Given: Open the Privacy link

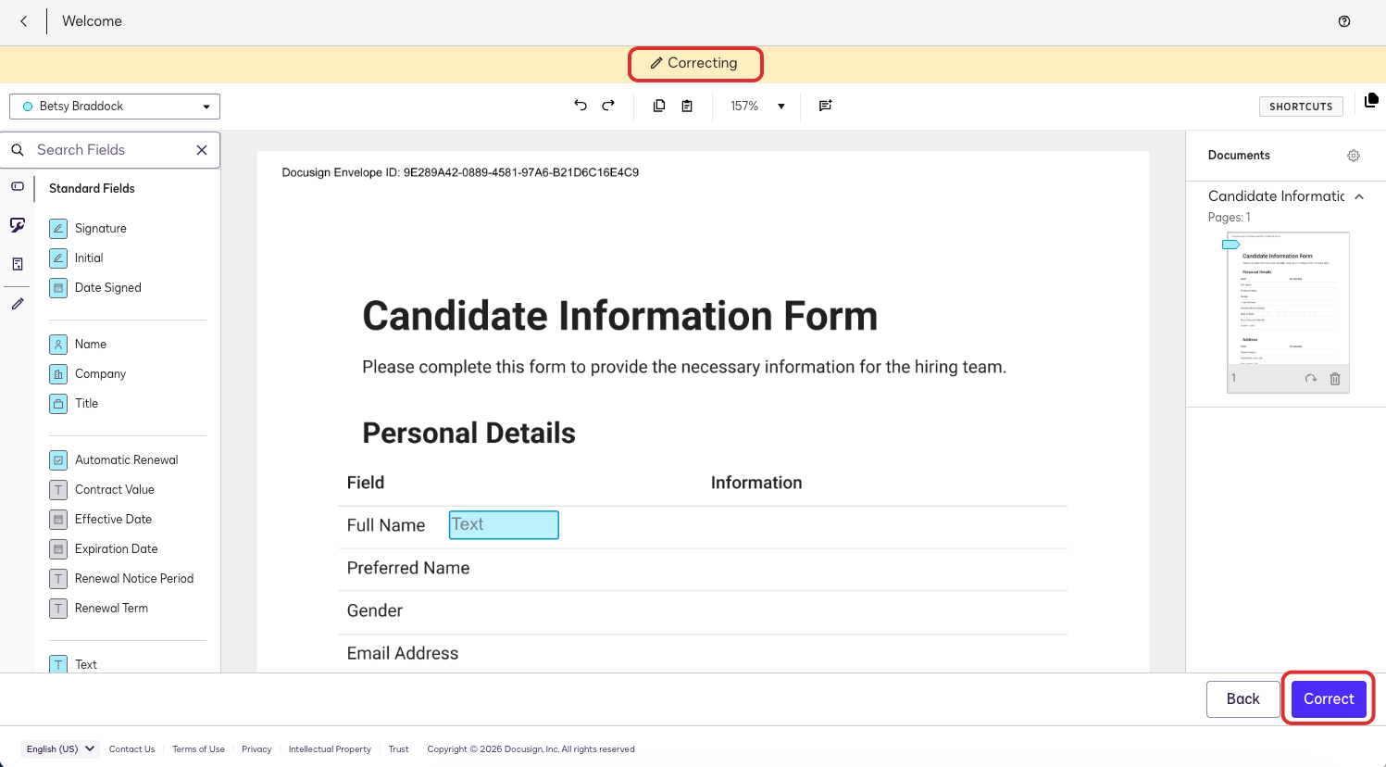Looking at the screenshot, I should 256,748.
